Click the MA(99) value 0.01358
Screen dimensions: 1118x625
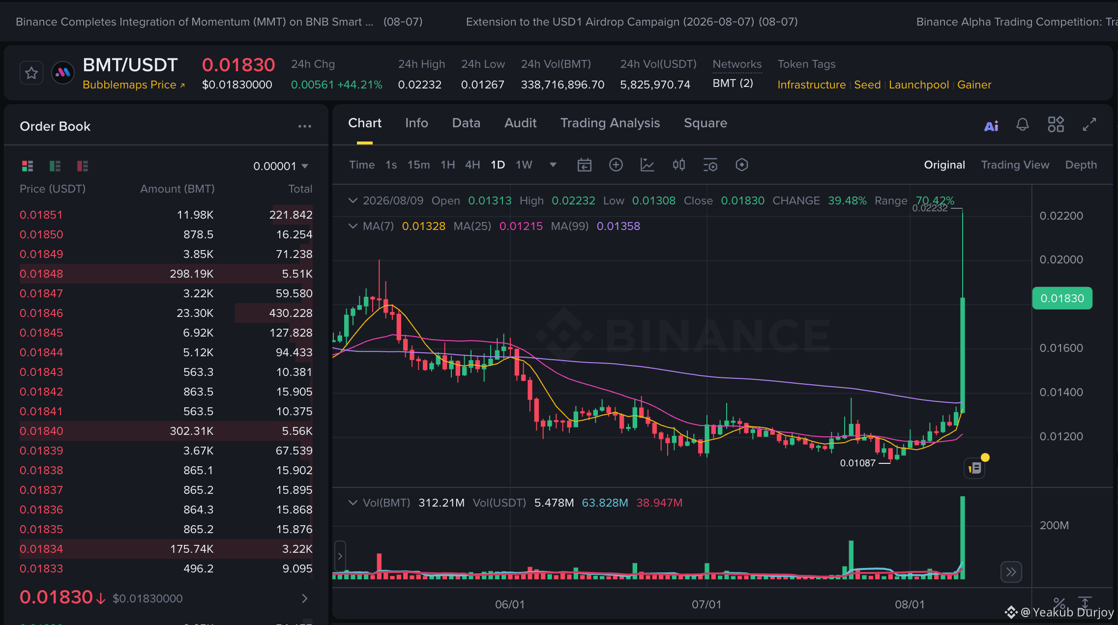618,226
